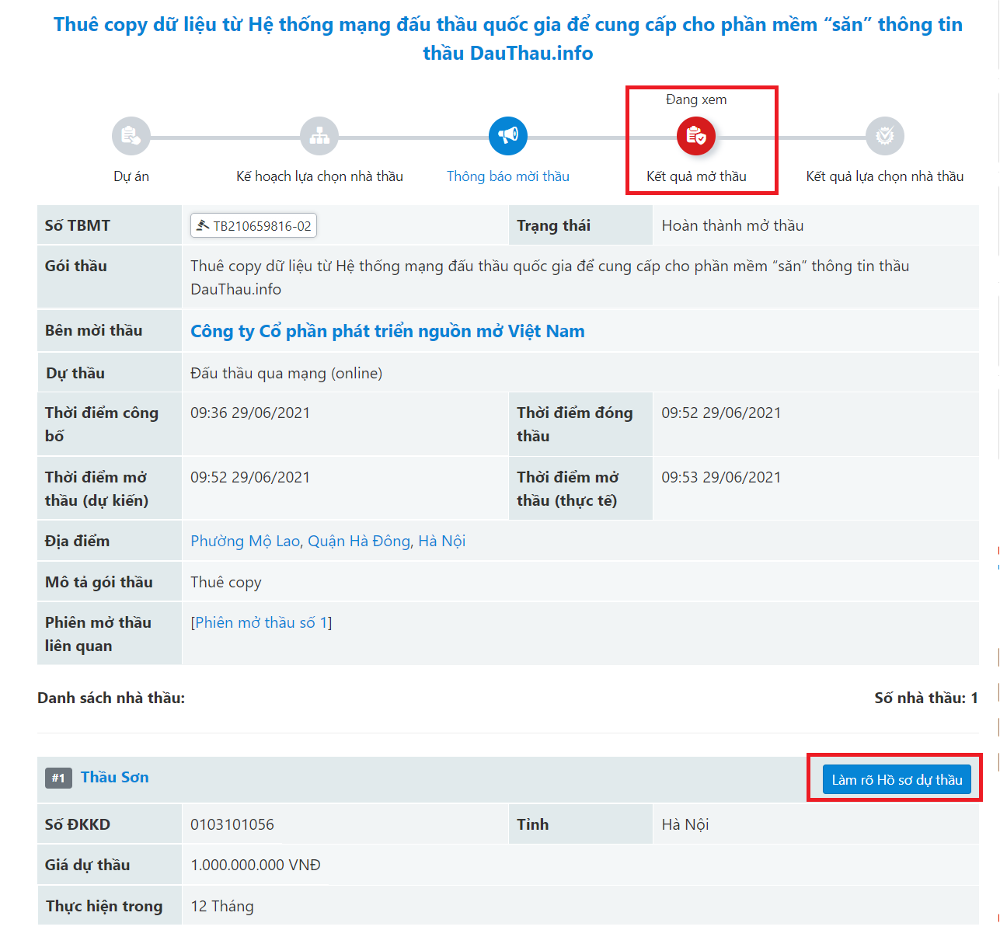Screen dimensions: 1000x930
Task: Click the Kết quả lựa chọn nhà thầu icon
Action: pos(885,136)
